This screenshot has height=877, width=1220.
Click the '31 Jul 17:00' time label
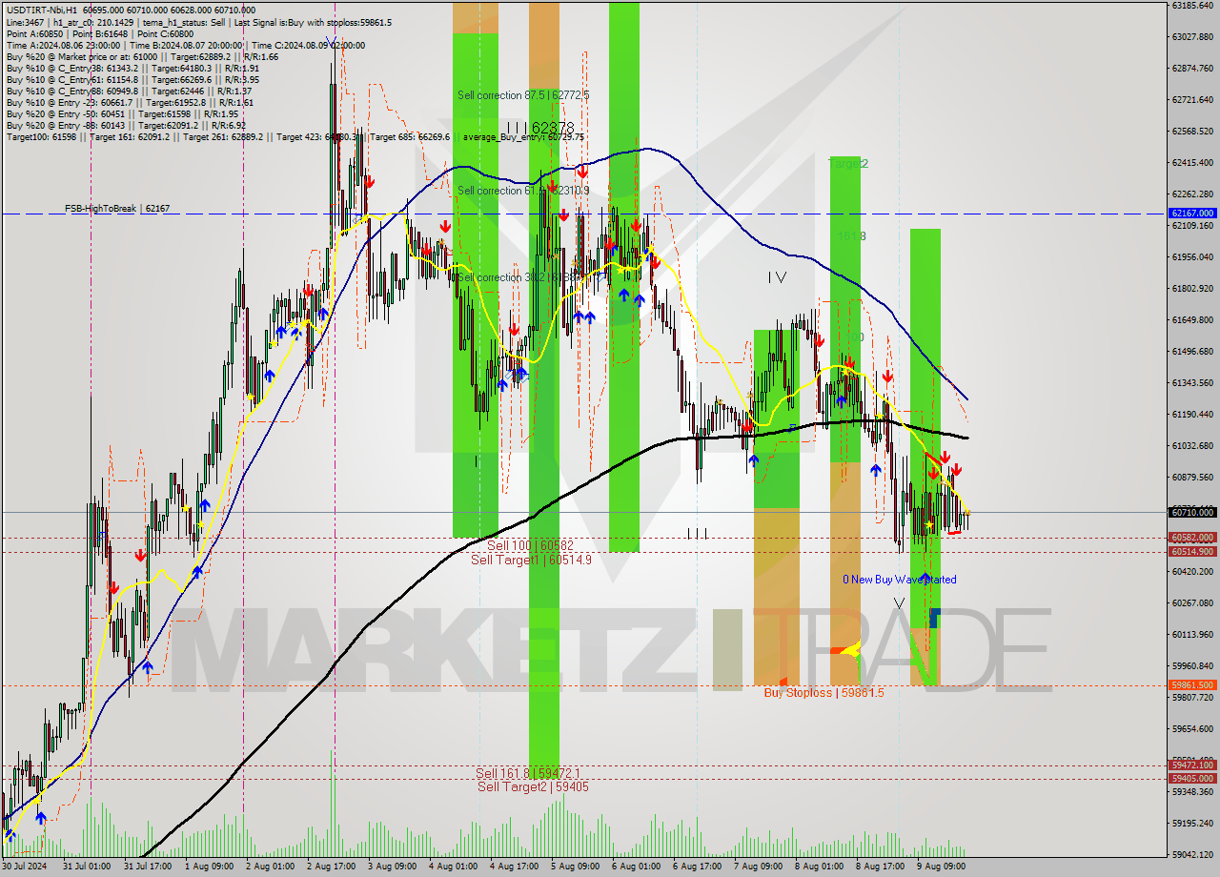coord(148,867)
